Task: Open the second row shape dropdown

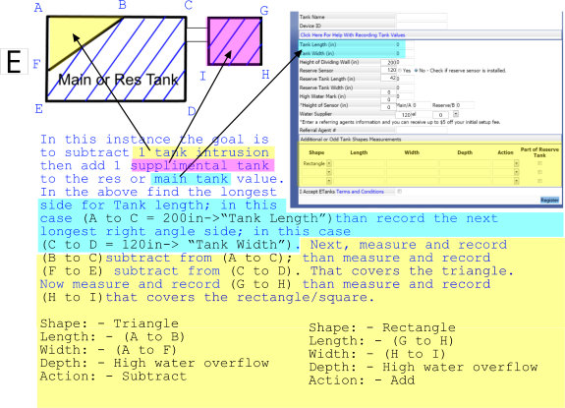Action: (329, 172)
